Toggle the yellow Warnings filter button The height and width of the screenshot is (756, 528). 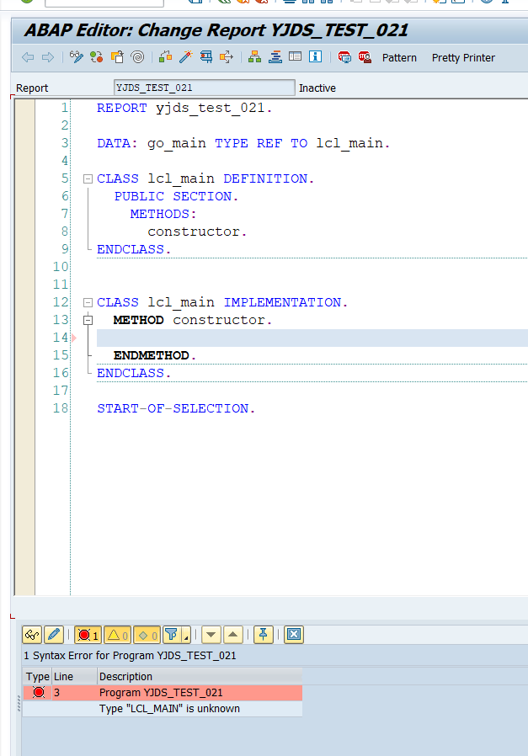point(117,635)
